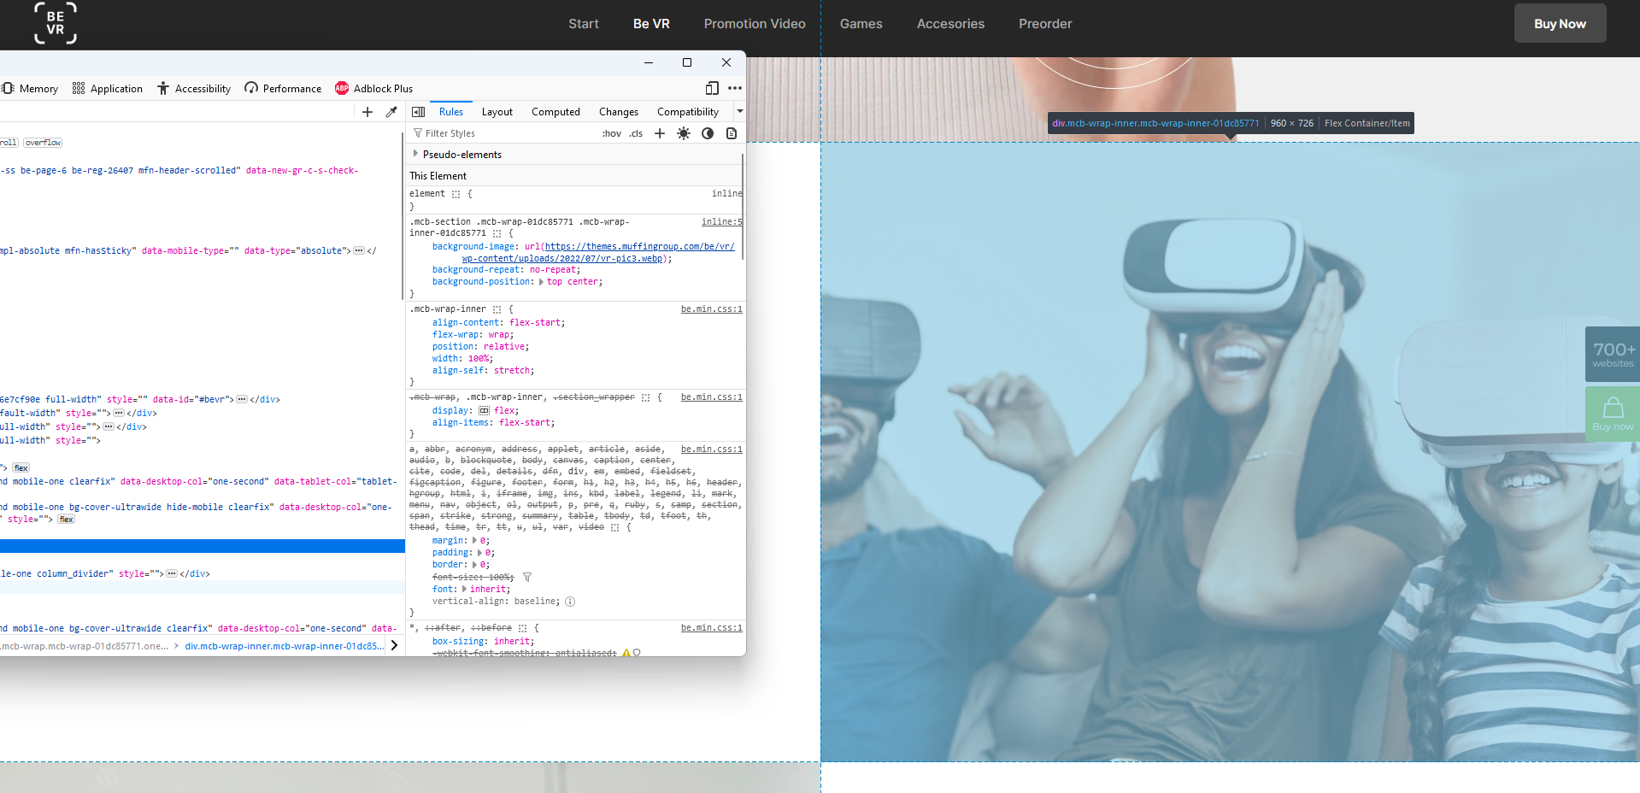This screenshot has height=793, width=1640.
Task: Open be.min.css:1 link for .section_wrapper rule
Action: (x=711, y=397)
